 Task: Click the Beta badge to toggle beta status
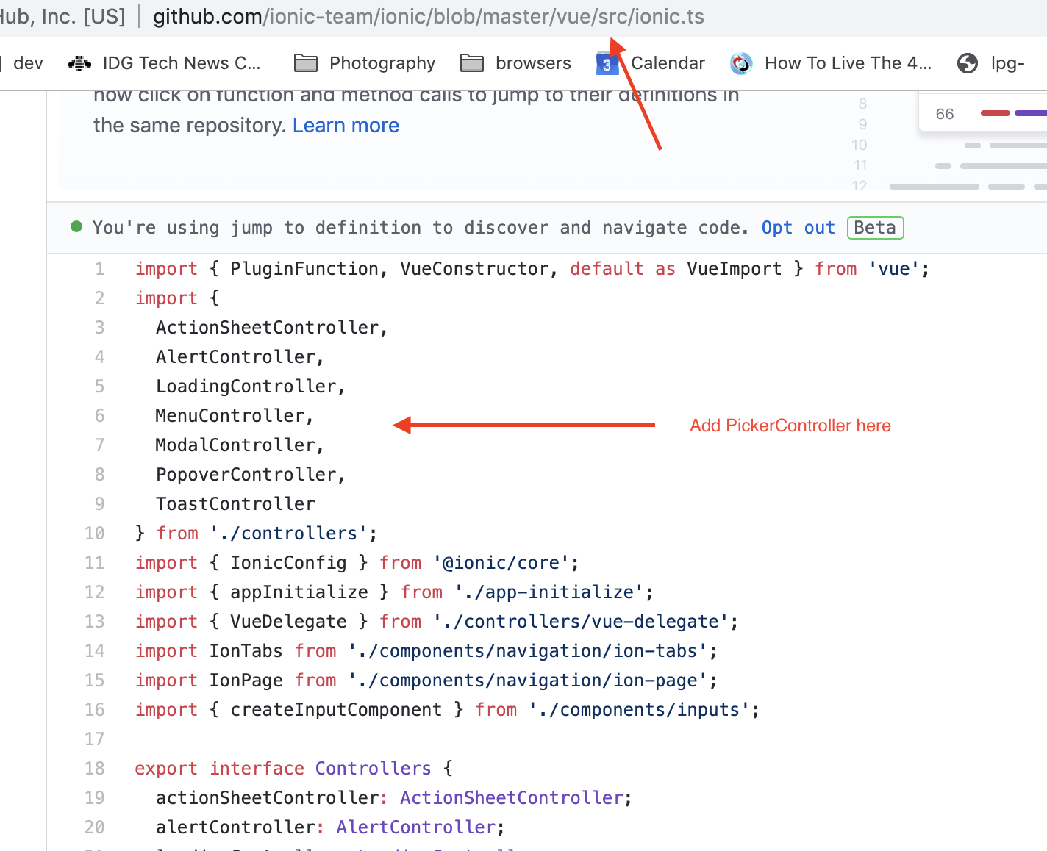point(875,228)
